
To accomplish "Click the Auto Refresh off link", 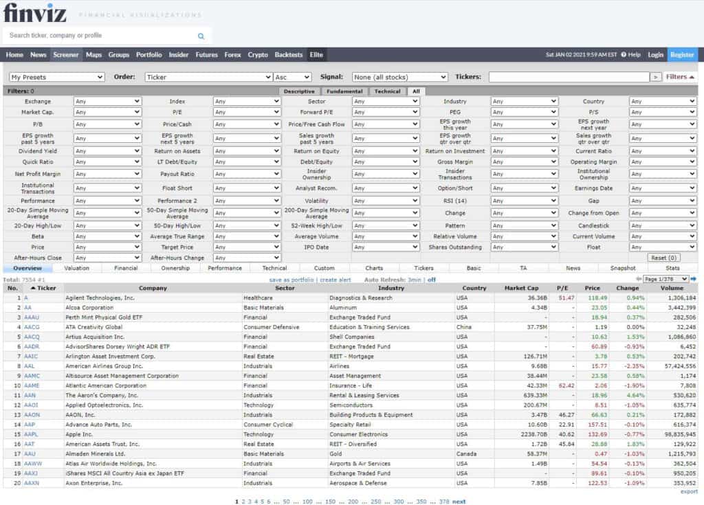I will click(x=432, y=280).
